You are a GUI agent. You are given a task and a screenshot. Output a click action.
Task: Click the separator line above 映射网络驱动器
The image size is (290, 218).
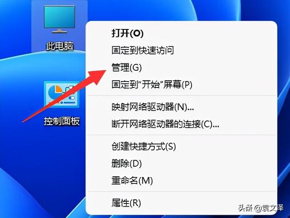181,96
